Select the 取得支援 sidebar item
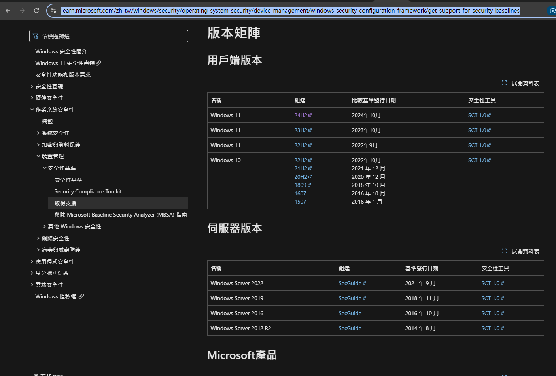Viewport: 556px width, 376px height. click(118, 203)
